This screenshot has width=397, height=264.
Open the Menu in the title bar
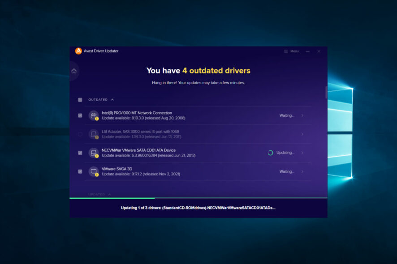coord(291,51)
